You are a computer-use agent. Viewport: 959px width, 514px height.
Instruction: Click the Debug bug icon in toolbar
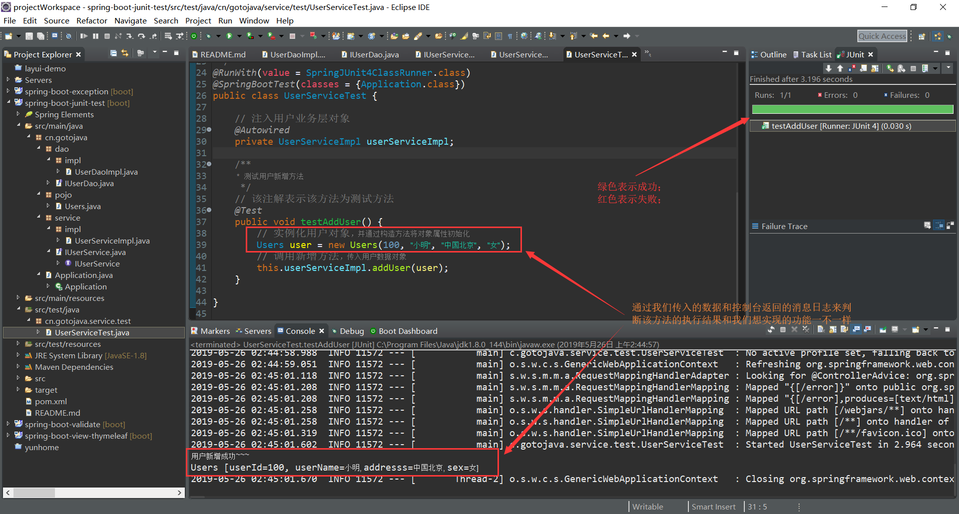coord(208,36)
